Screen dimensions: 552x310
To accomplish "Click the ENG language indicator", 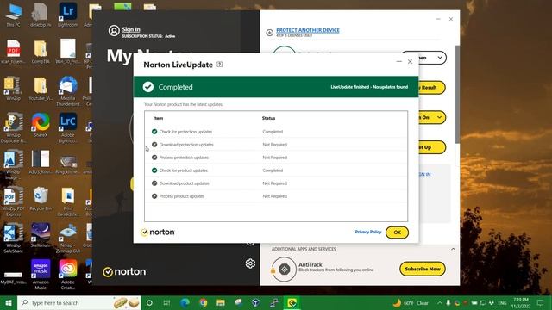I will click(502, 302).
